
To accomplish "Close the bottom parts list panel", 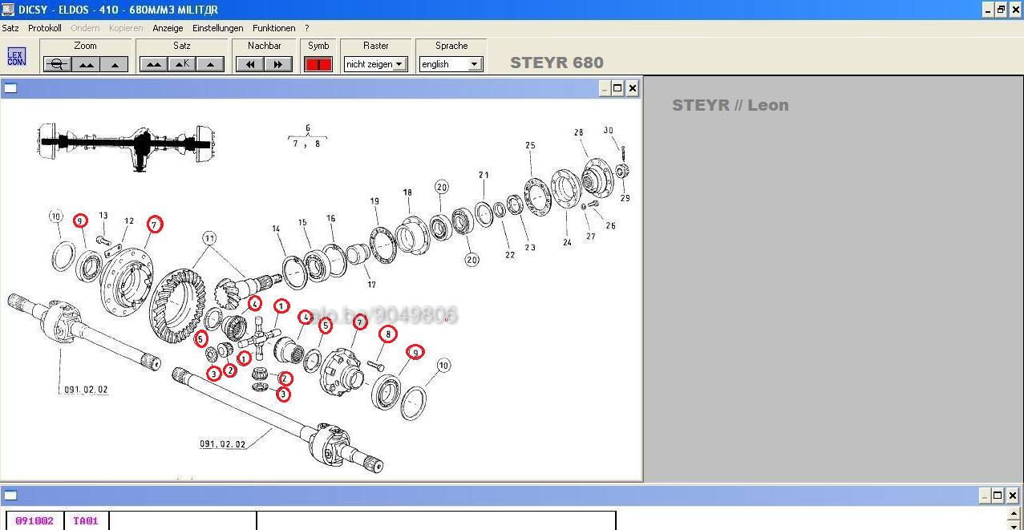I will pyautogui.click(x=1012, y=495).
